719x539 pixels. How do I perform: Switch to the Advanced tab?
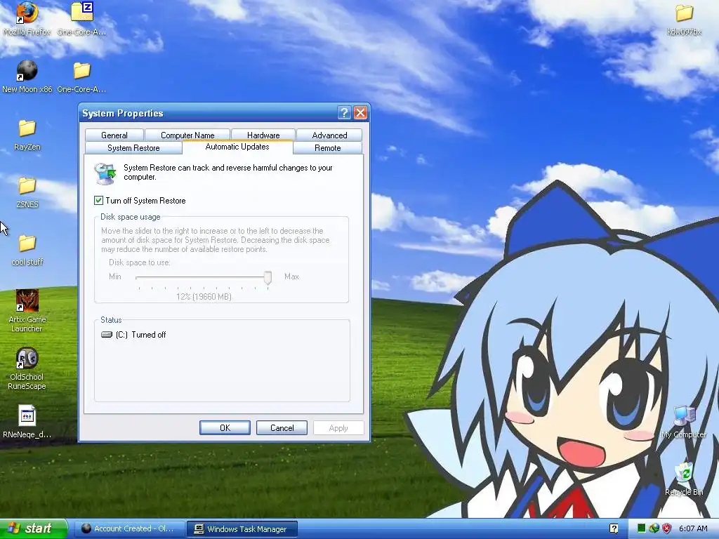[x=329, y=135]
